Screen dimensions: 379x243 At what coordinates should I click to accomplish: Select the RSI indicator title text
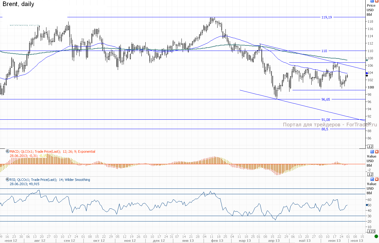[x=50, y=180]
